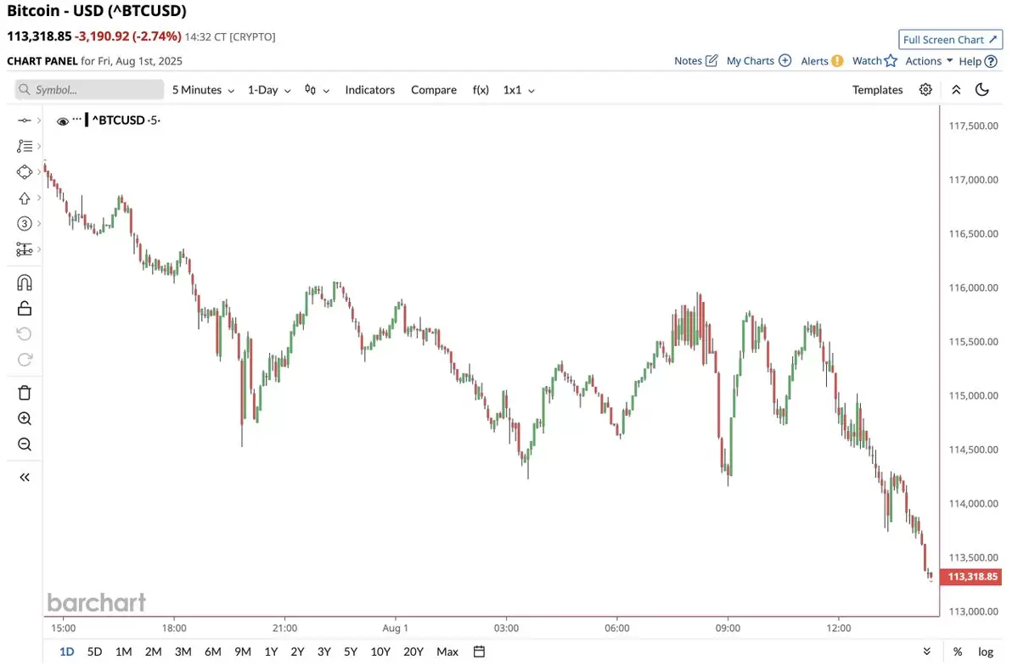This screenshot has height=671, width=1018.
Task: Expand the Fibonacci tools submenu arrow
Action: [x=39, y=146]
